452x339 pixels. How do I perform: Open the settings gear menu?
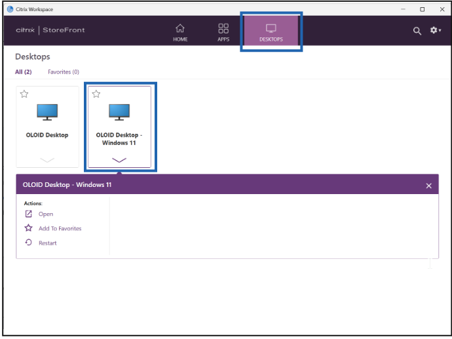435,30
